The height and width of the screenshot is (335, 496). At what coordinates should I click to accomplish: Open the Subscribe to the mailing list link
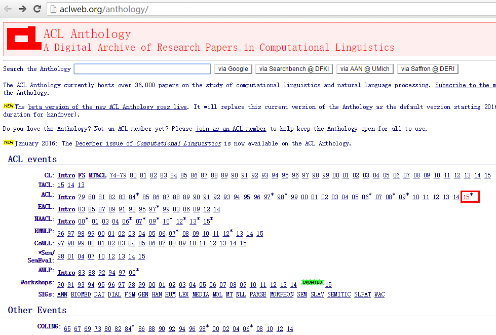click(x=465, y=85)
